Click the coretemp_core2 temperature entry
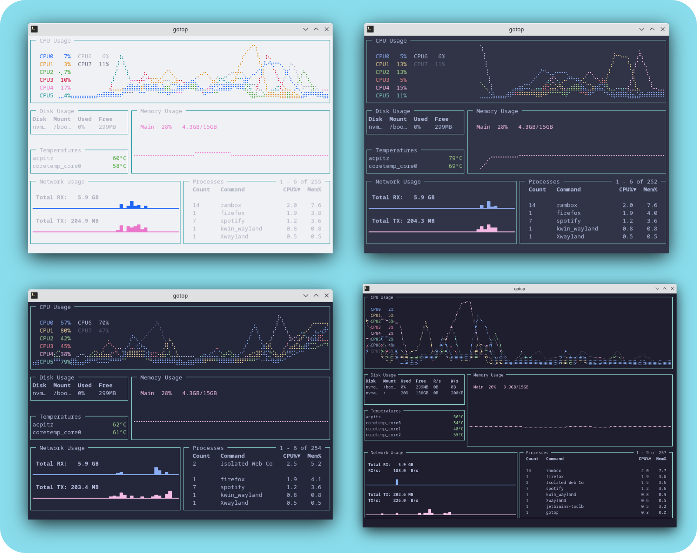 pos(383,435)
